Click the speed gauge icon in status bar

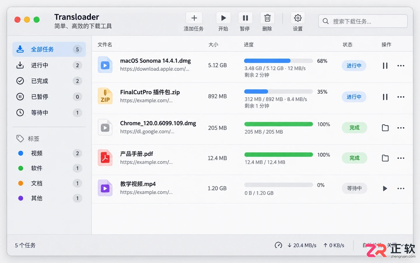coord(278,245)
